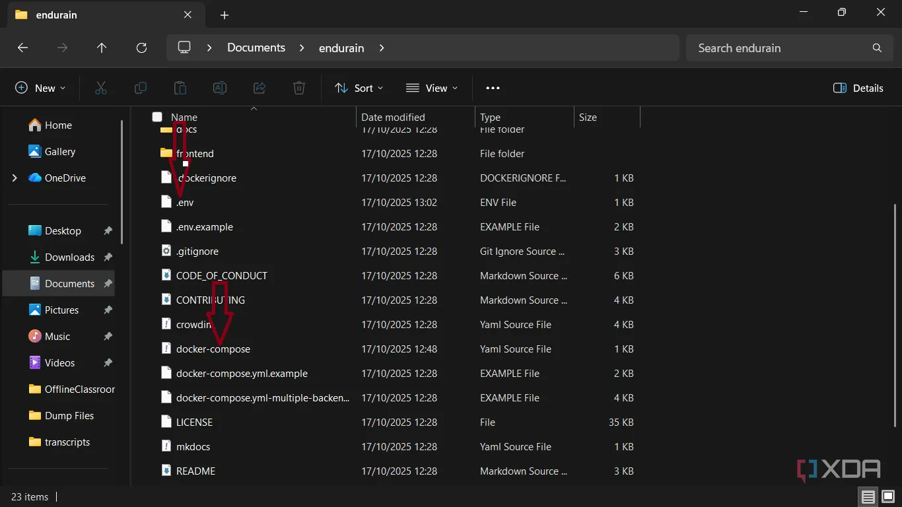902x507 pixels.
Task: Add a new tab with plus button
Action: coord(225,15)
